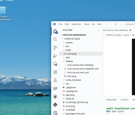Open the Edit menu
Screen dimensions: 135x115
(67, 24)
